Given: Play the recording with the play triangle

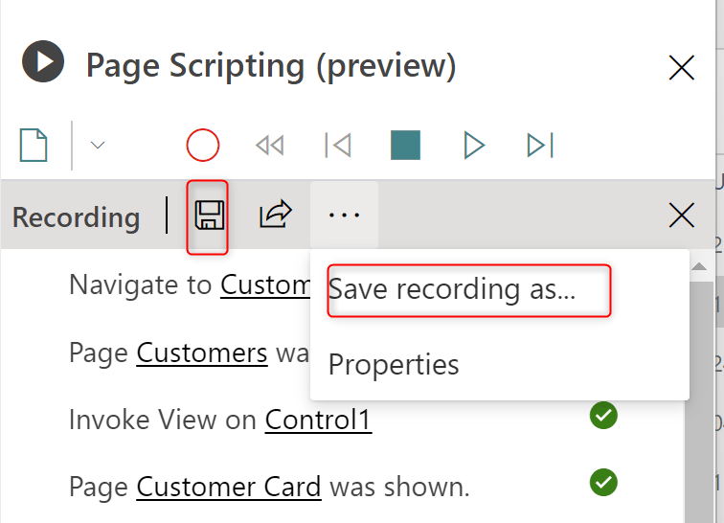Looking at the screenshot, I should (474, 146).
